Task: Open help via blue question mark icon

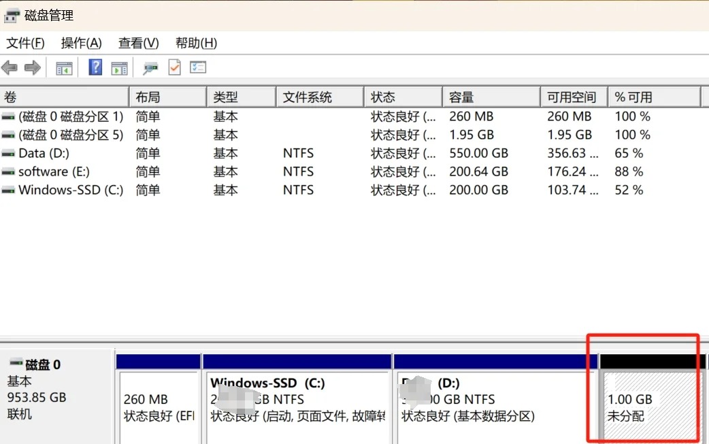Action: click(x=96, y=67)
